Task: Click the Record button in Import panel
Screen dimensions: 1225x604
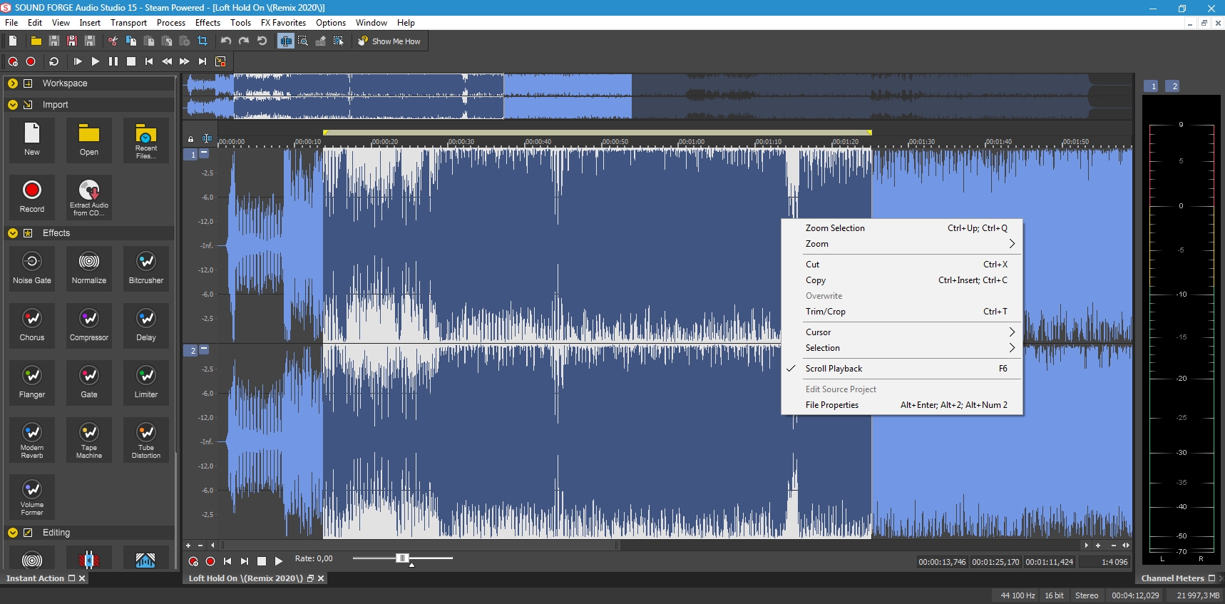Action: (x=32, y=196)
